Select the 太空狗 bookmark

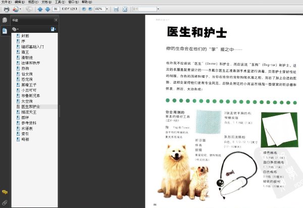tap(27, 101)
